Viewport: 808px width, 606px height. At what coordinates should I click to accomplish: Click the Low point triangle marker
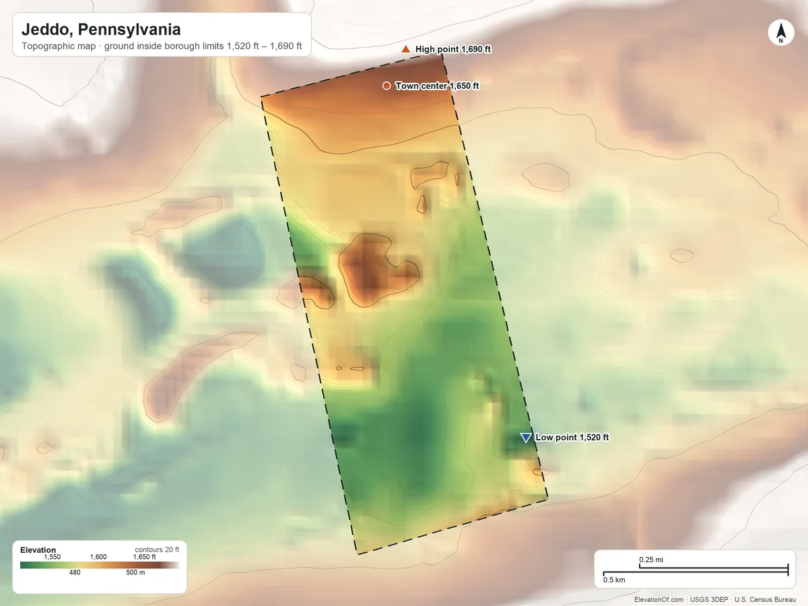point(526,438)
